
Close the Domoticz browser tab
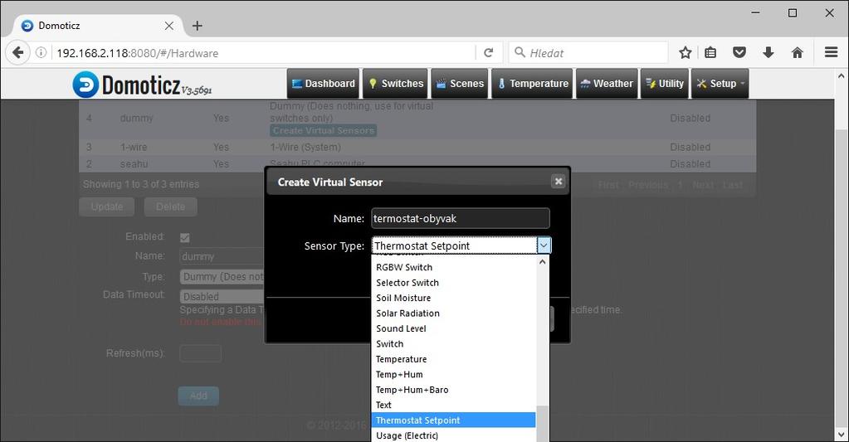pos(169,26)
